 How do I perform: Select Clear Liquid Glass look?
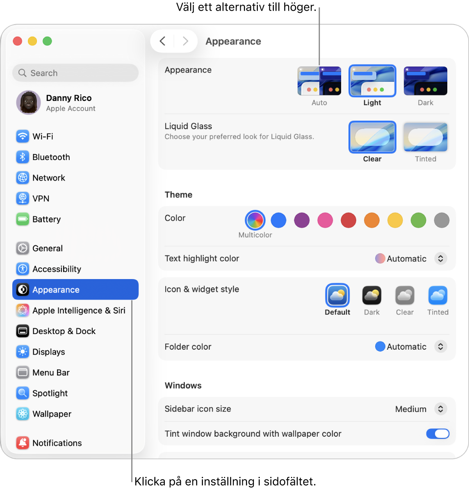(372, 137)
